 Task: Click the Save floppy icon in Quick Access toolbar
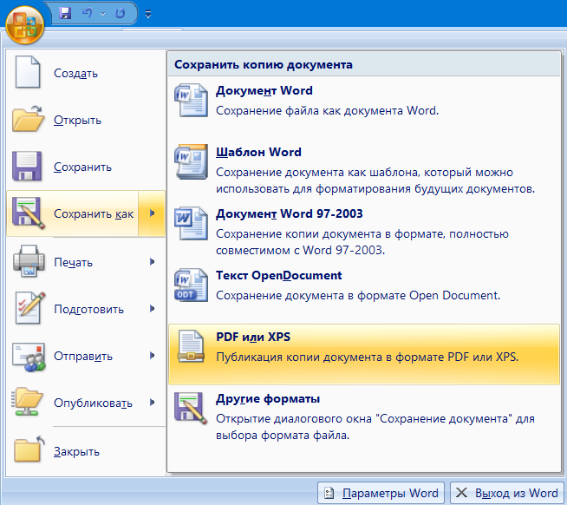tap(65, 13)
